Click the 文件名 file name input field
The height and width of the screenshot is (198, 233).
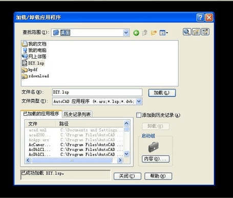[x=97, y=92]
